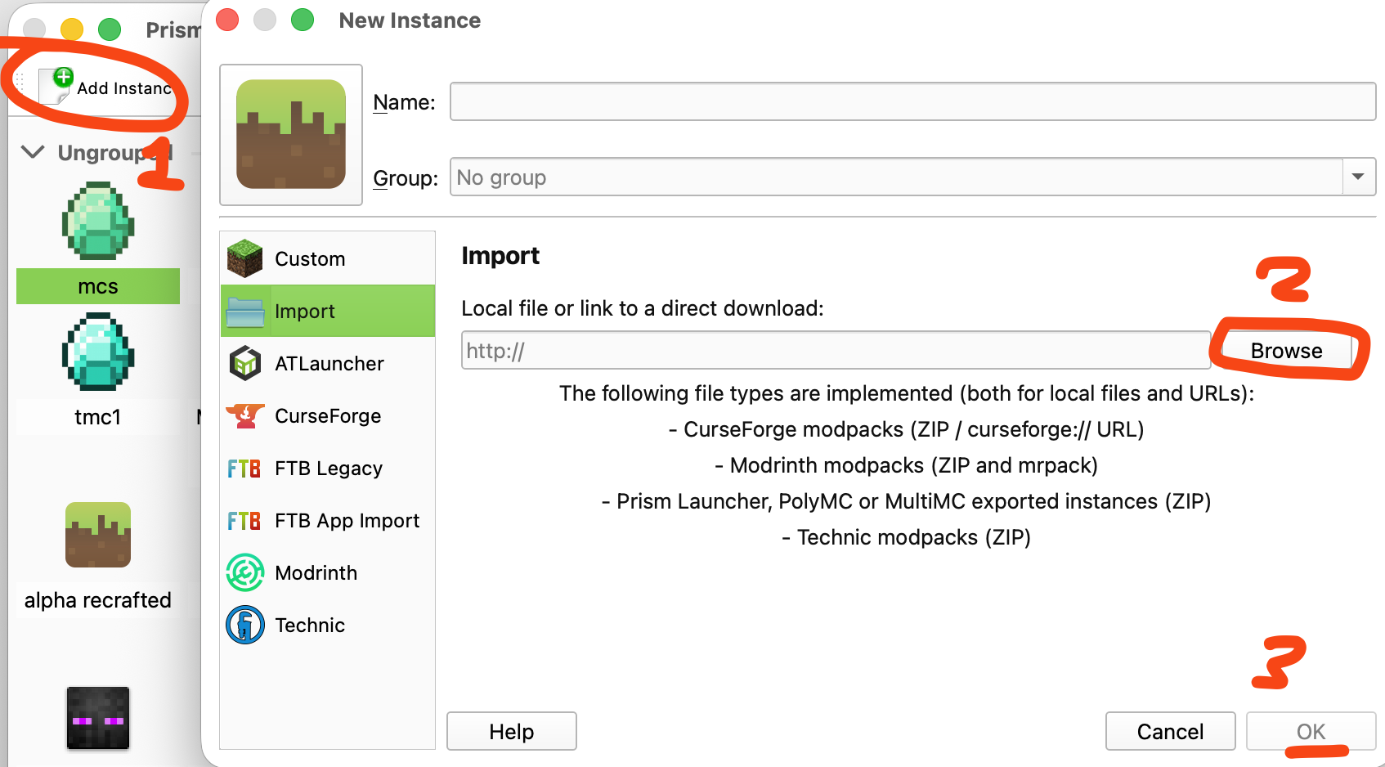Click the Custom grass cube icon

[244, 258]
